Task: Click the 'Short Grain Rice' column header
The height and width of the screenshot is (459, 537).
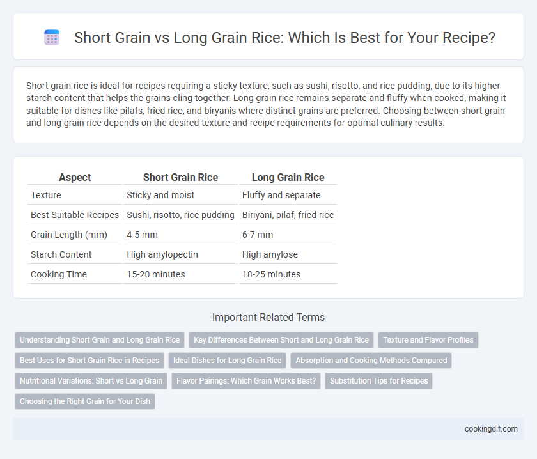Action: coord(180,177)
